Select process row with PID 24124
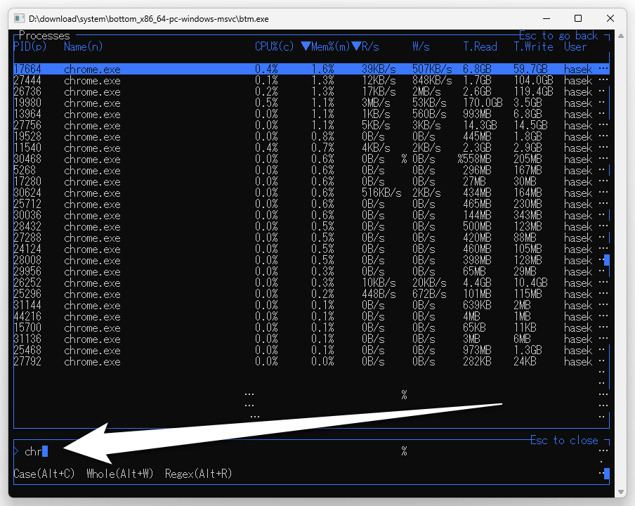This screenshot has width=635, height=506. click(311, 249)
